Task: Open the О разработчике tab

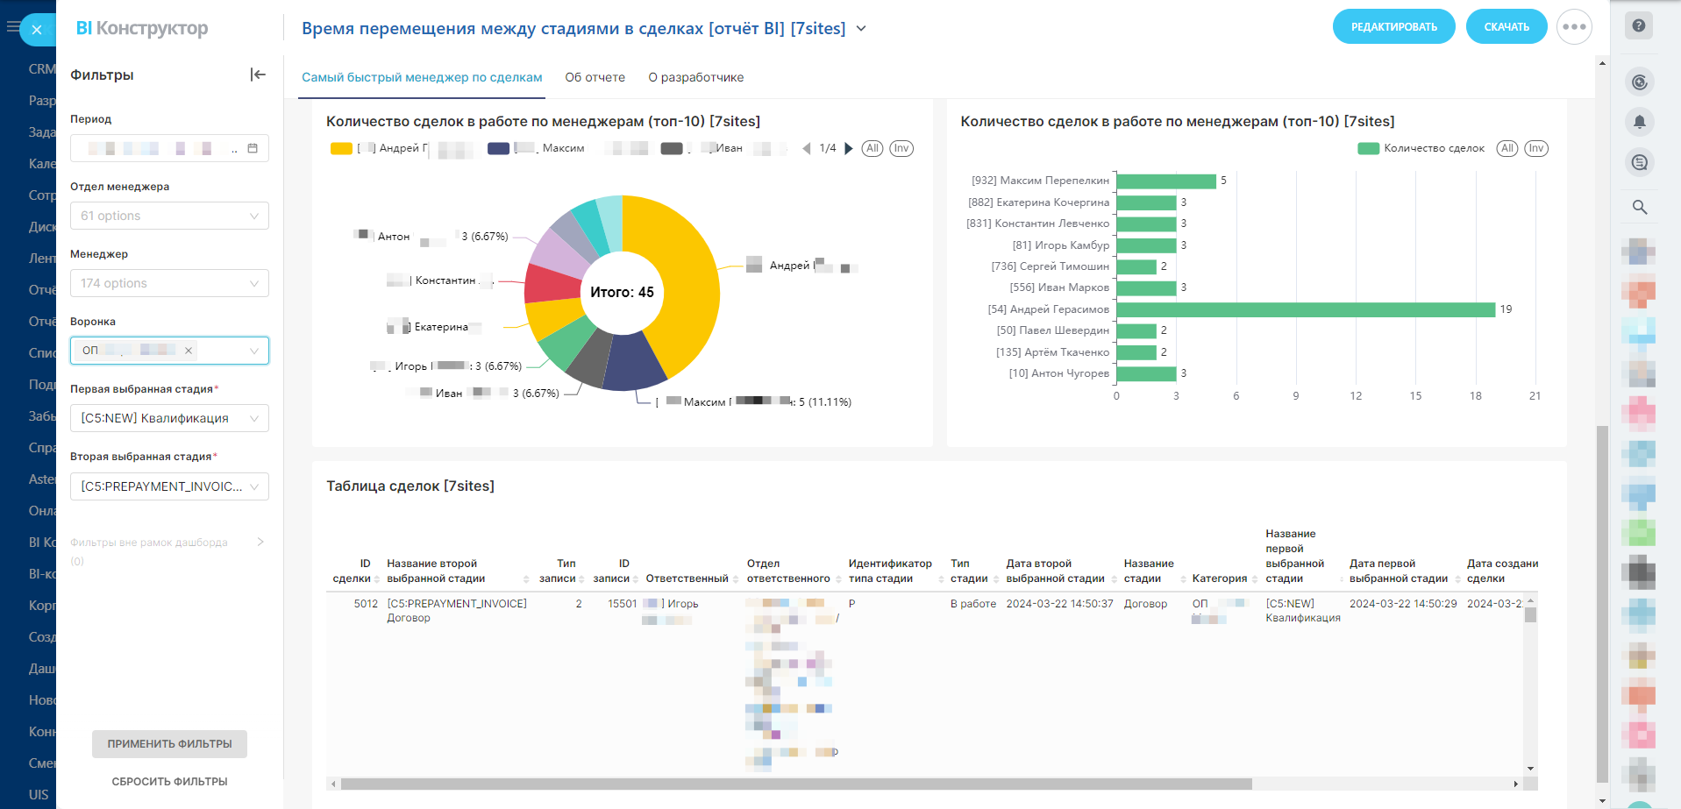Action: click(x=695, y=77)
